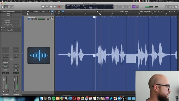
Task: Click the 4/4 time signature display
Action: pyautogui.click(x=84, y=6)
